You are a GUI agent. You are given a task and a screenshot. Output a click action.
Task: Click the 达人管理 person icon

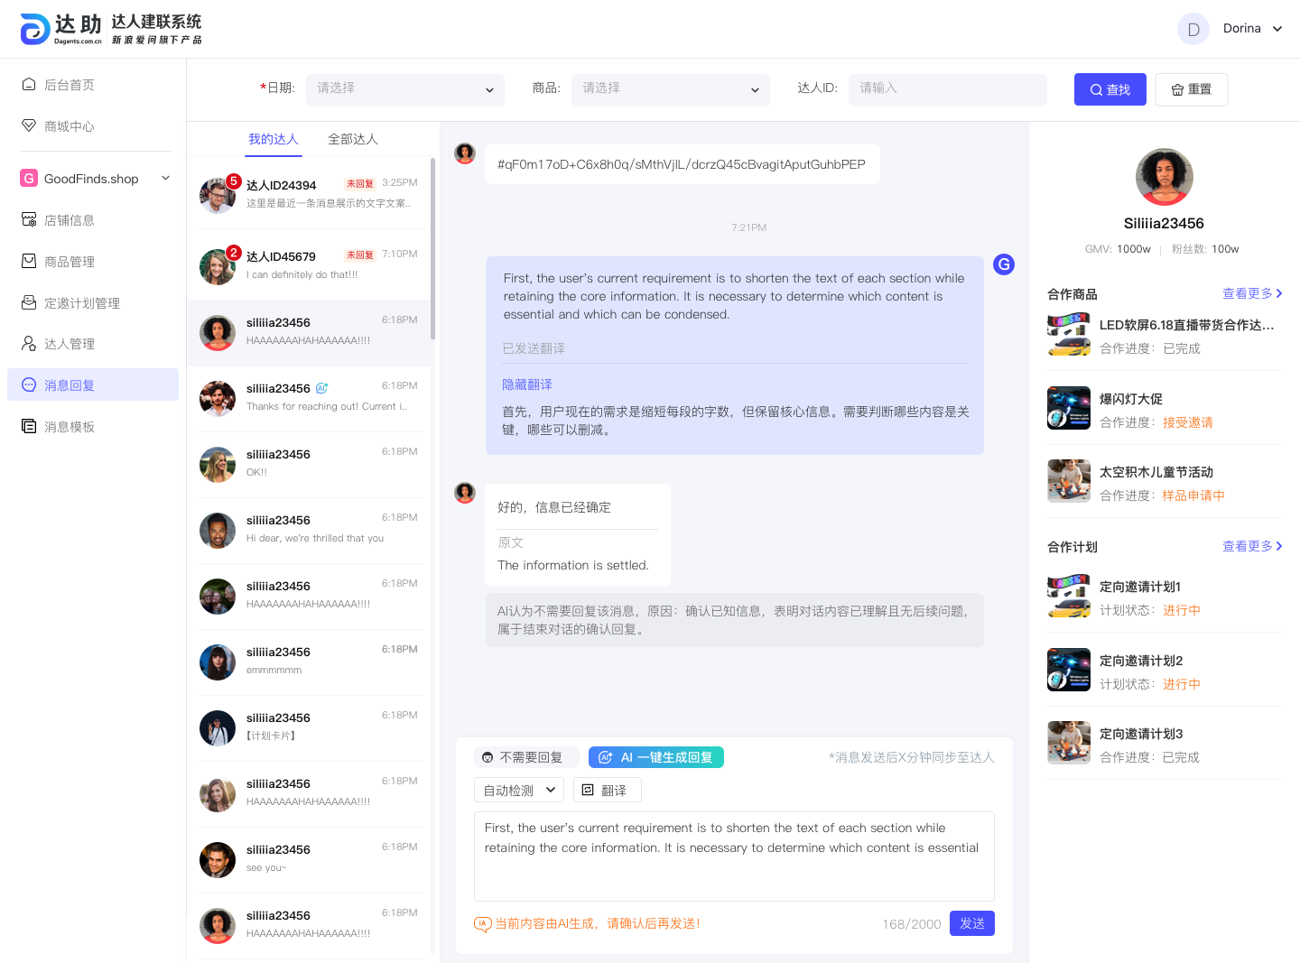click(29, 344)
